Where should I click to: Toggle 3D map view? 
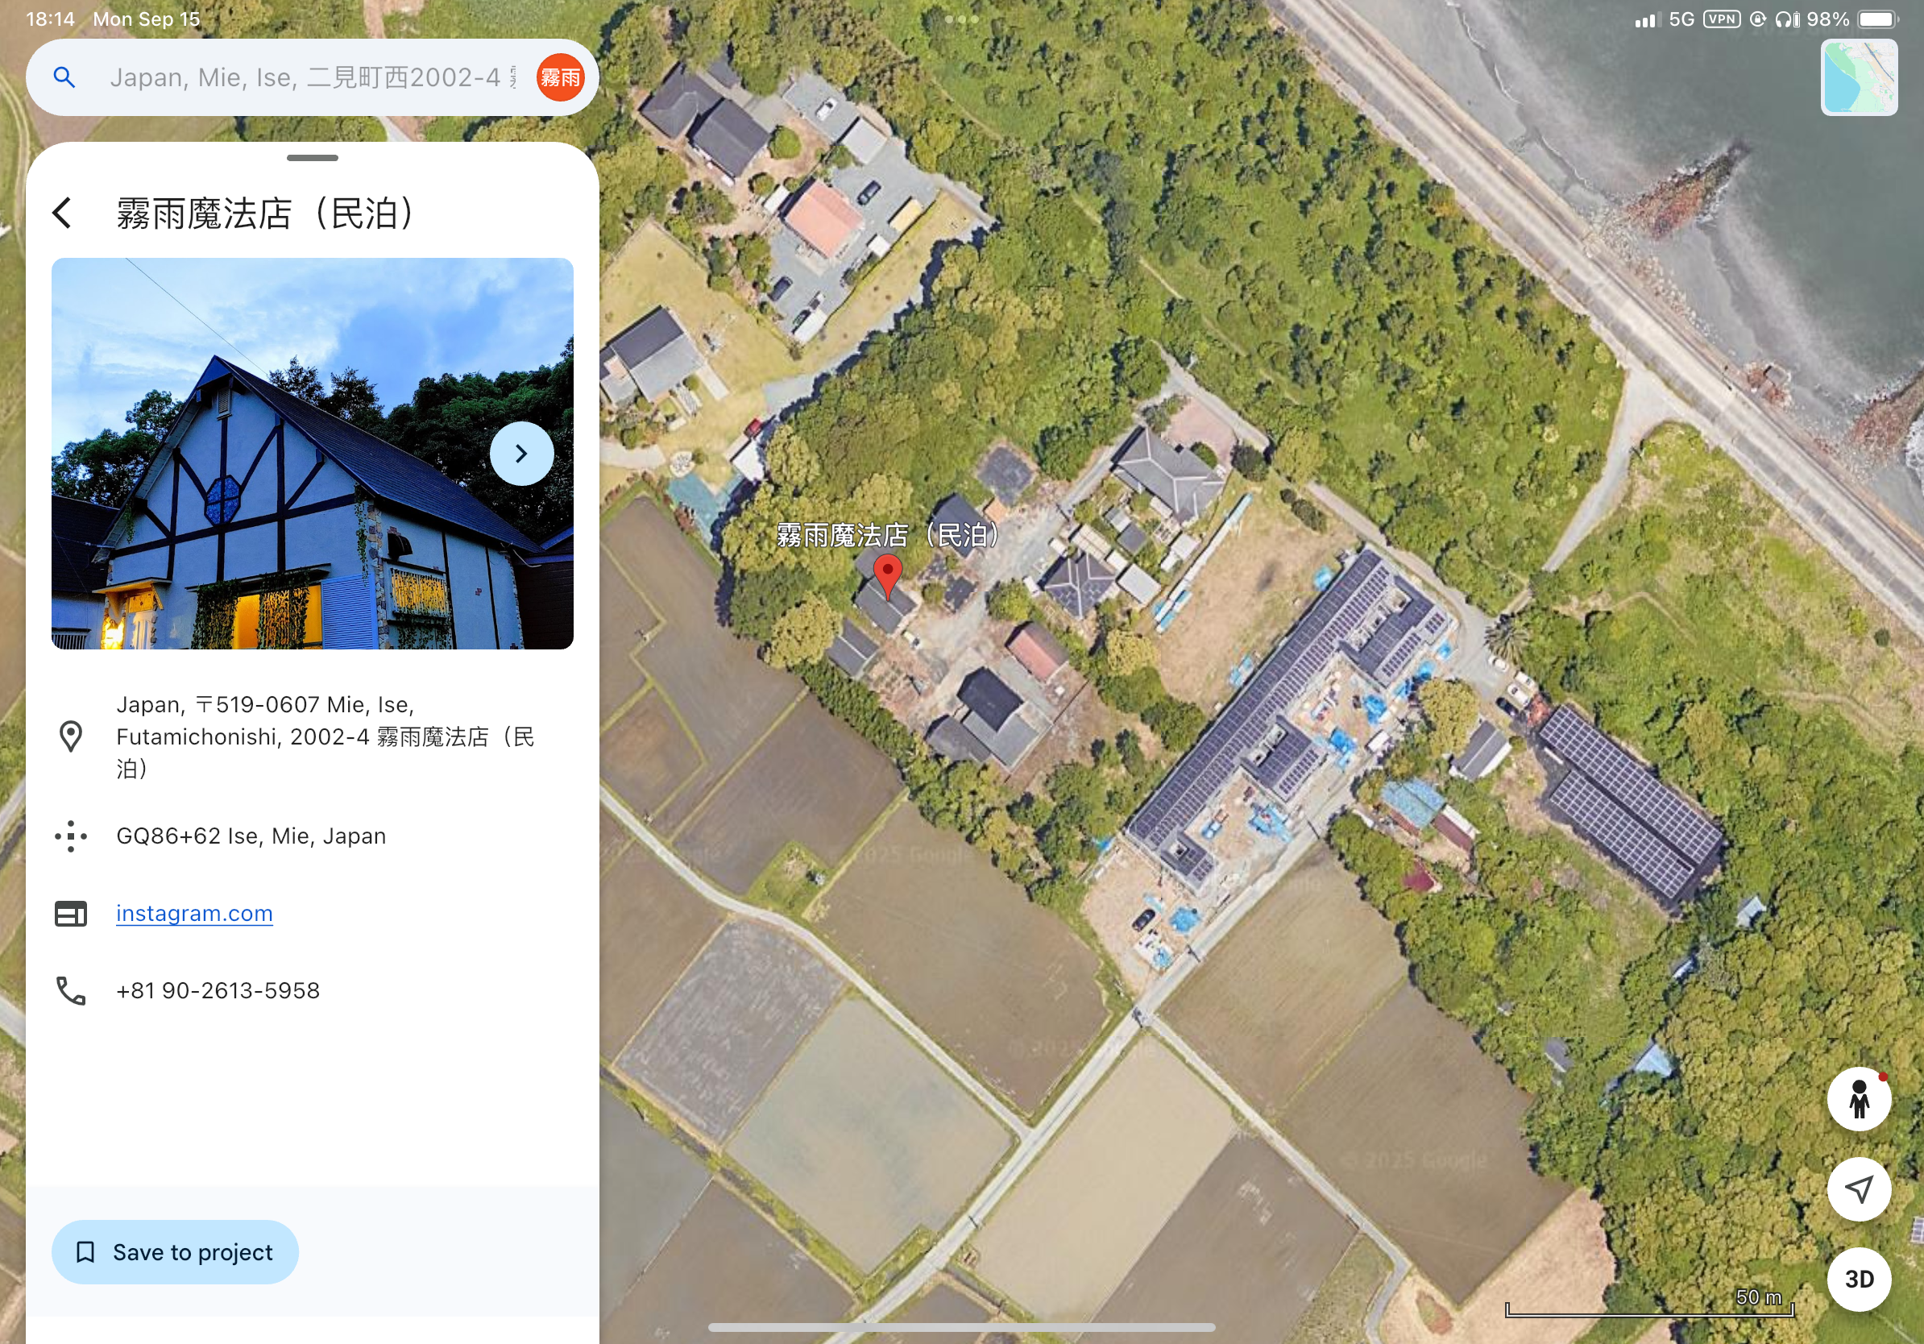(x=1859, y=1280)
